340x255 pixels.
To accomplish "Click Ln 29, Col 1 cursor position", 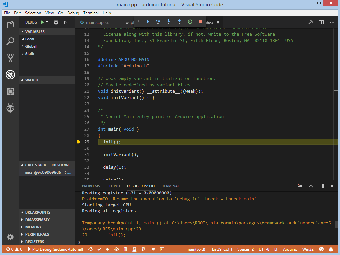I will tap(222, 249).
